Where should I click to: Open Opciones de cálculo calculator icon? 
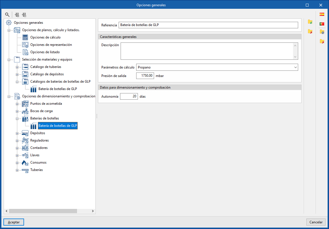pyautogui.click(x=25, y=37)
